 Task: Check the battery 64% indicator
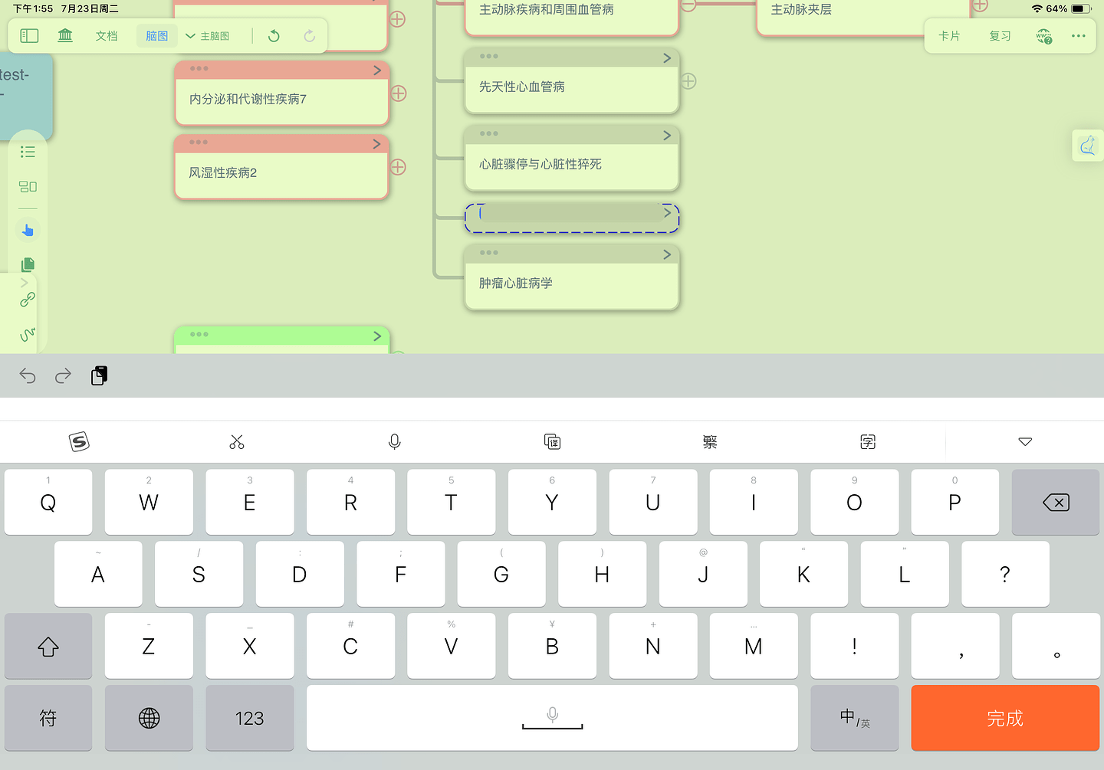(1068, 8)
